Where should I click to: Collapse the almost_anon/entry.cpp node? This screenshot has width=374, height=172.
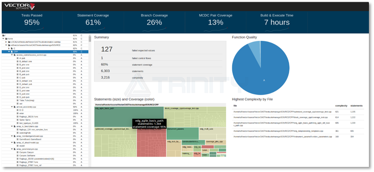point(12,107)
